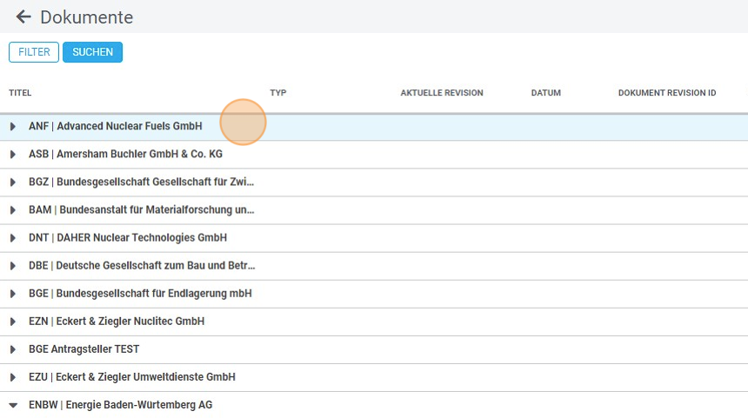Open the FILTER options
The image size is (748, 418).
click(34, 52)
